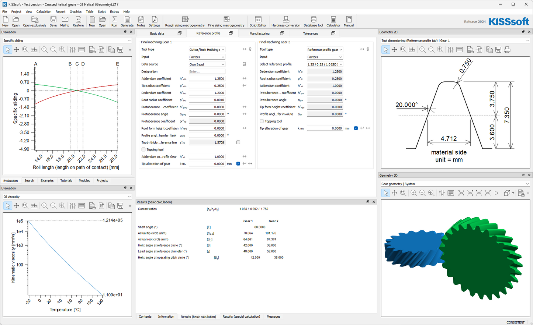Toggle the Tooth thickness reference line checkbox
Viewport: 533px width, 325px height.
(x=238, y=142)
